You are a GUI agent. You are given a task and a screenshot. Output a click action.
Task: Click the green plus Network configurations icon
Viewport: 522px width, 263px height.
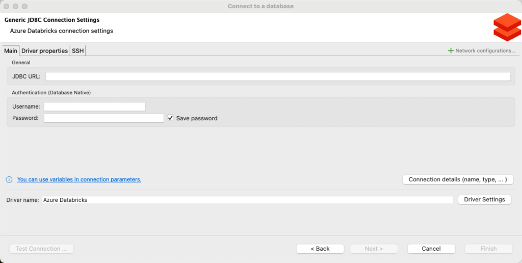(451, 51)
